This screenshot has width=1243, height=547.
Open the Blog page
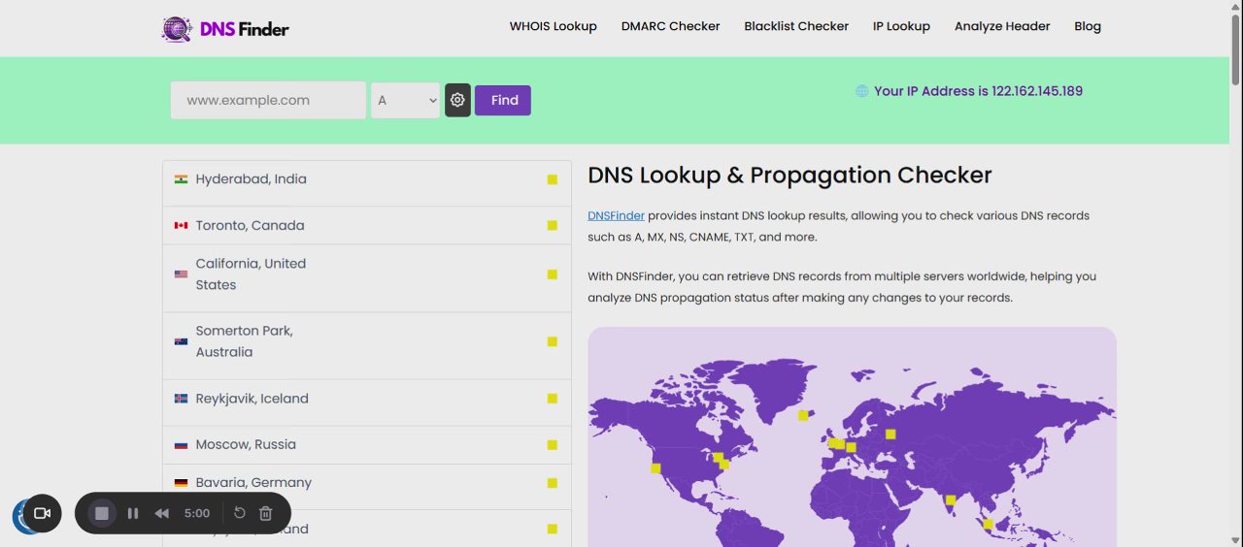click(1088, 27)
